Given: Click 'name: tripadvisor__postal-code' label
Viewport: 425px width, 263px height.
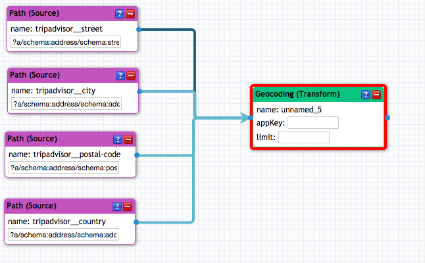Looking at the screenshot, I should (x=64, y=155).
